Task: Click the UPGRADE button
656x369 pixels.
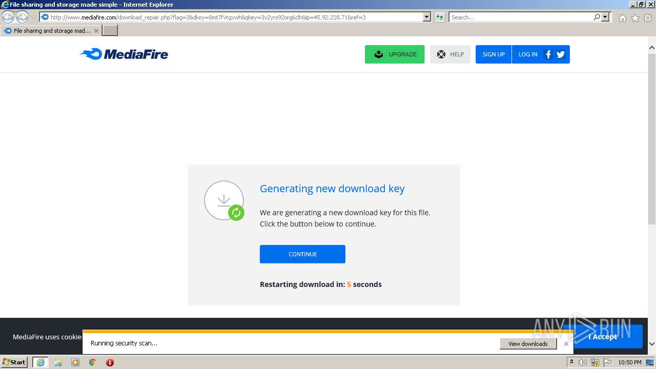Action: tap(395, 54)
